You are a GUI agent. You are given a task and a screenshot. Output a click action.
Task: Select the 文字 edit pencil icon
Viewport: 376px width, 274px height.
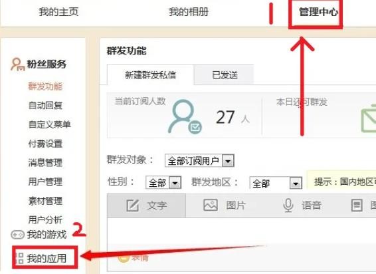pos(133,205)
